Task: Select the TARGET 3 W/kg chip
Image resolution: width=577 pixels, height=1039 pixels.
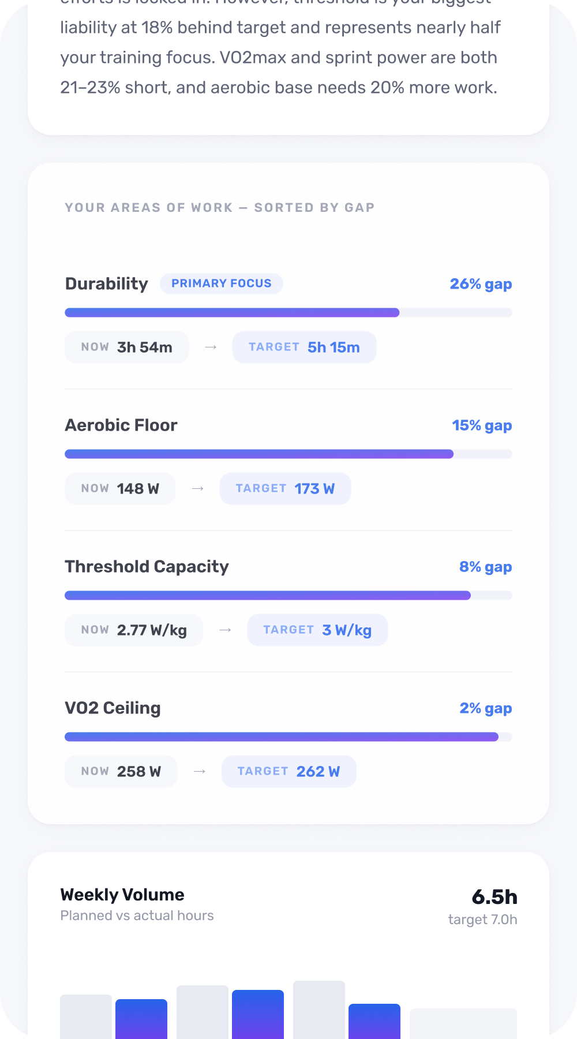Action: (317, 630)
